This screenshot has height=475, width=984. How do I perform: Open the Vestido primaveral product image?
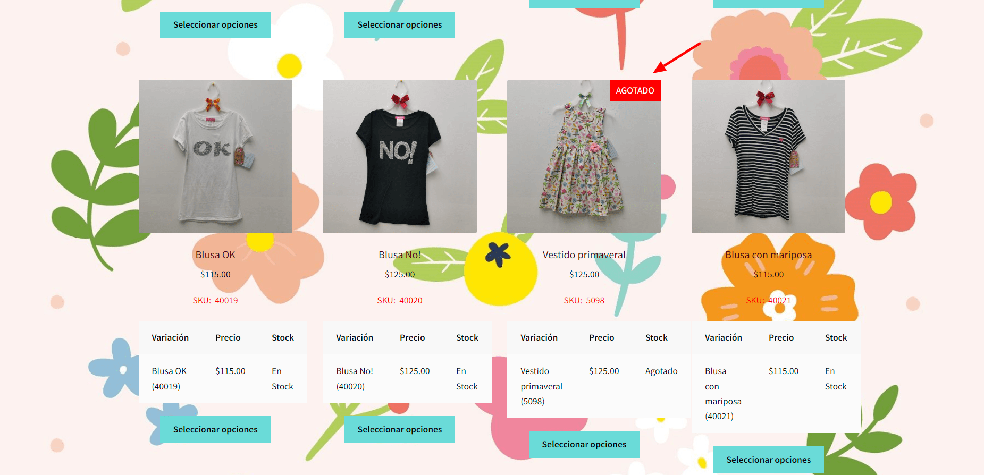tap(584, 156)
